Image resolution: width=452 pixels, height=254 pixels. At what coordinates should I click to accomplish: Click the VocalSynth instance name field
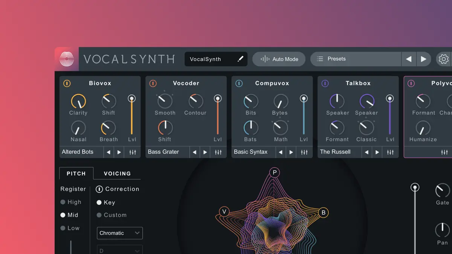pos(216,59)
